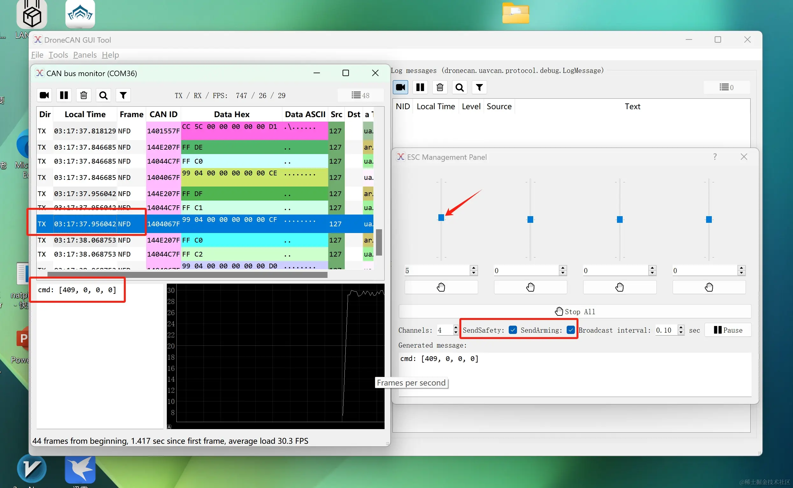The width and height of the screenshot is (793, 488).
Task: Open the log messages filter funnel
Action: (479, 87)
